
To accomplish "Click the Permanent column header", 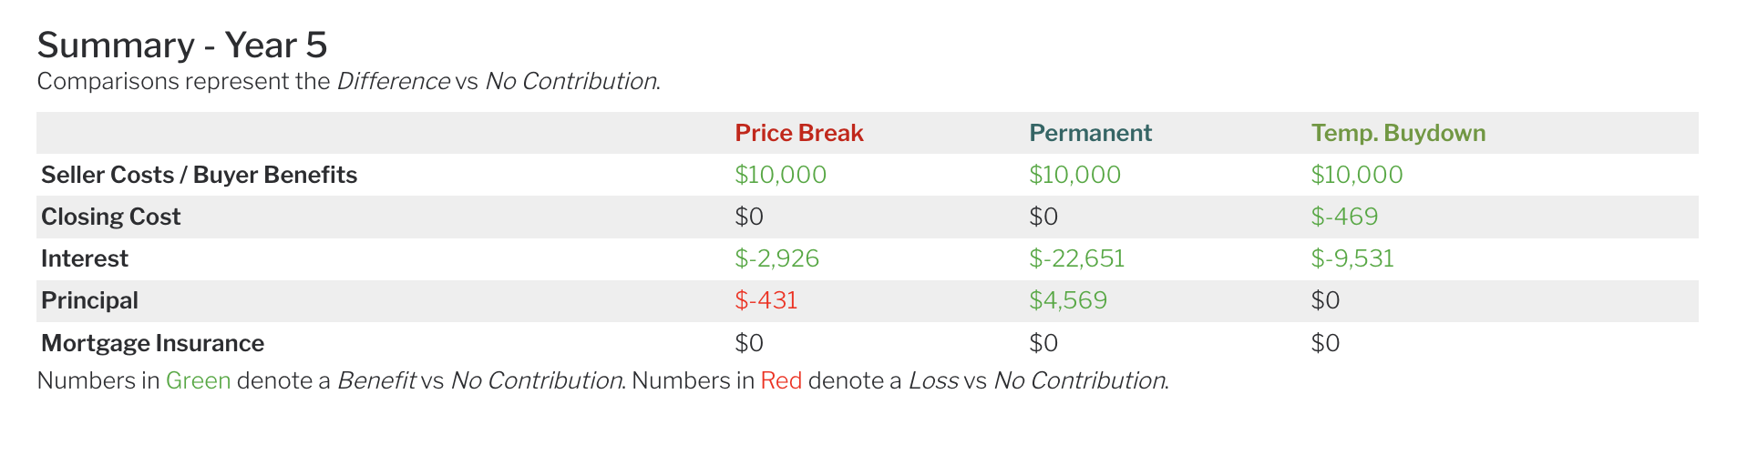I will [x=1090, y=133].
